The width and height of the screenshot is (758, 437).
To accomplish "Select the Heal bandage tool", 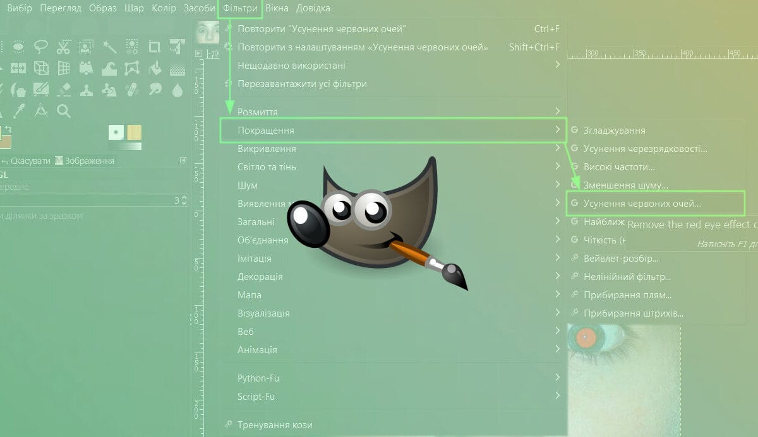I will pyautogui.click(x=132, y=90).
